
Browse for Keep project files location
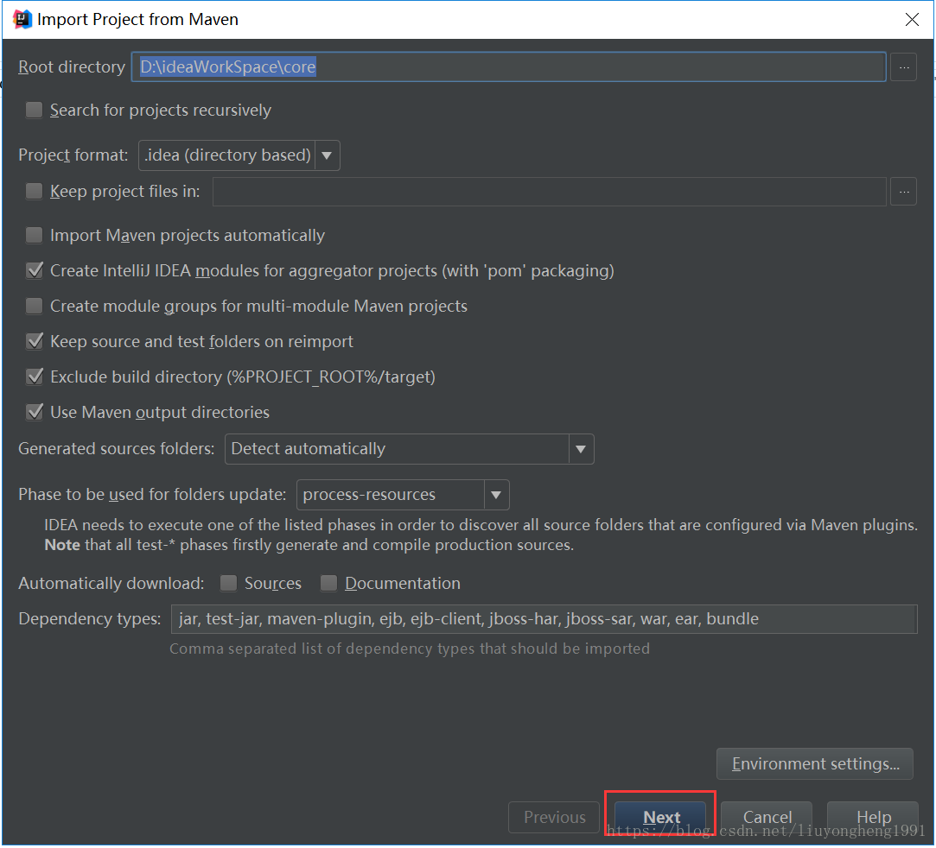[x=903, y=192]
